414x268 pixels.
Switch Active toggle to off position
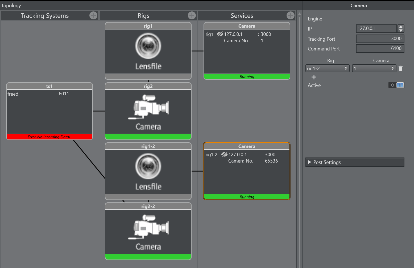point(392,85)
